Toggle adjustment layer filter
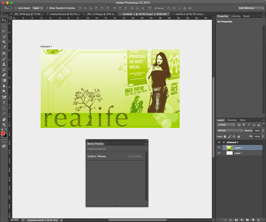This screenshot has width=266, height=222. (x=244, y=125)
